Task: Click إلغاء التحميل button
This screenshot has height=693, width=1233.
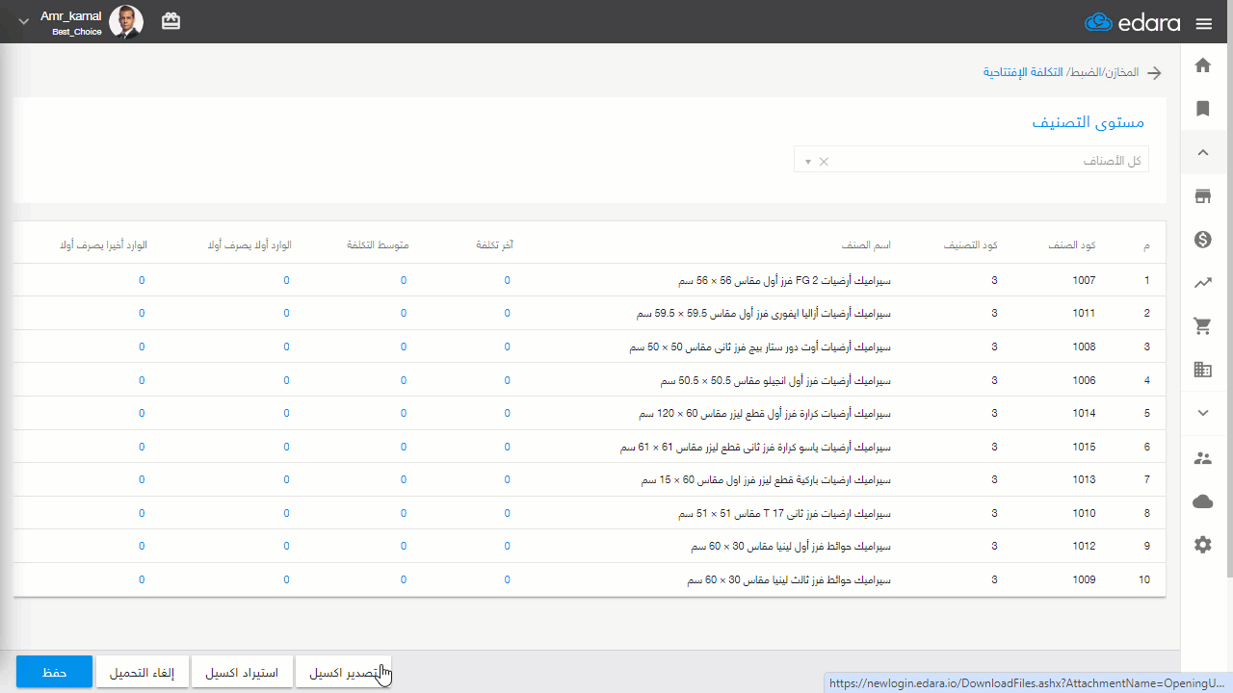Action: pos(142,672)
